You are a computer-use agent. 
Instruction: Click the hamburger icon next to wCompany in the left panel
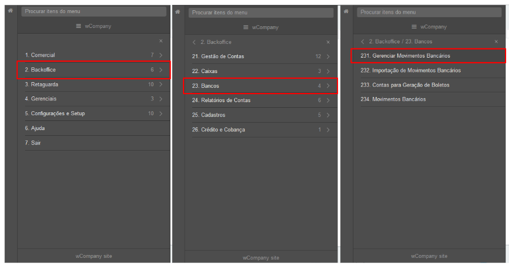(x=79, y=26)
